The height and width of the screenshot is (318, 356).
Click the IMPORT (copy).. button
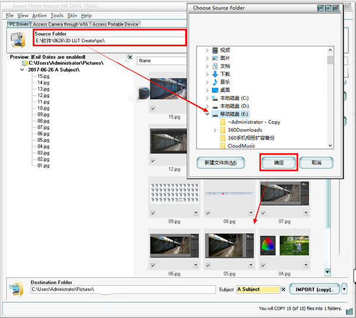(314, 290)
